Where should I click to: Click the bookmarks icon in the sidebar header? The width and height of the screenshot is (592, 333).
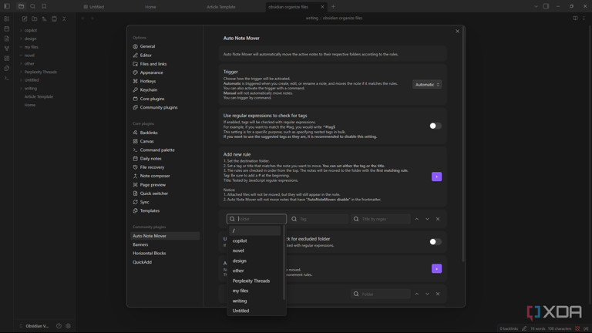(x=44, y=6)
